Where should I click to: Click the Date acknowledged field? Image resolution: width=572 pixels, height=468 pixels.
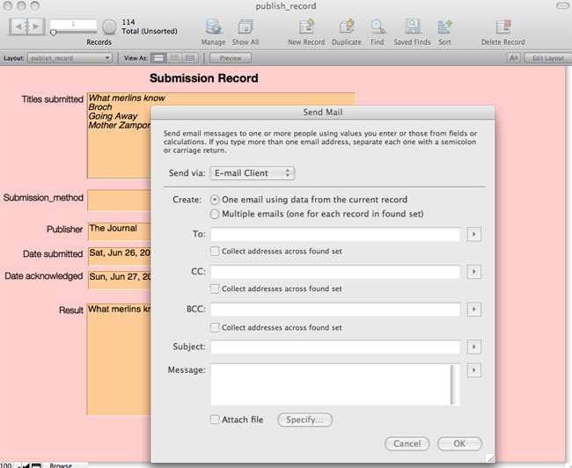tap(120, 280)
